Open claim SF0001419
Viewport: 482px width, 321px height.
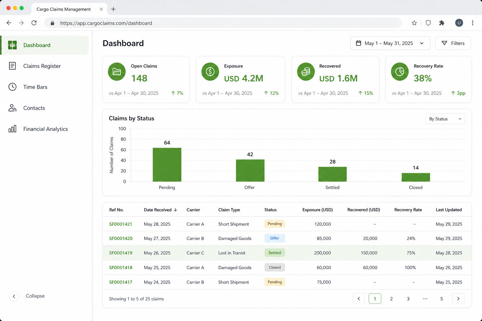pos(120,253)
